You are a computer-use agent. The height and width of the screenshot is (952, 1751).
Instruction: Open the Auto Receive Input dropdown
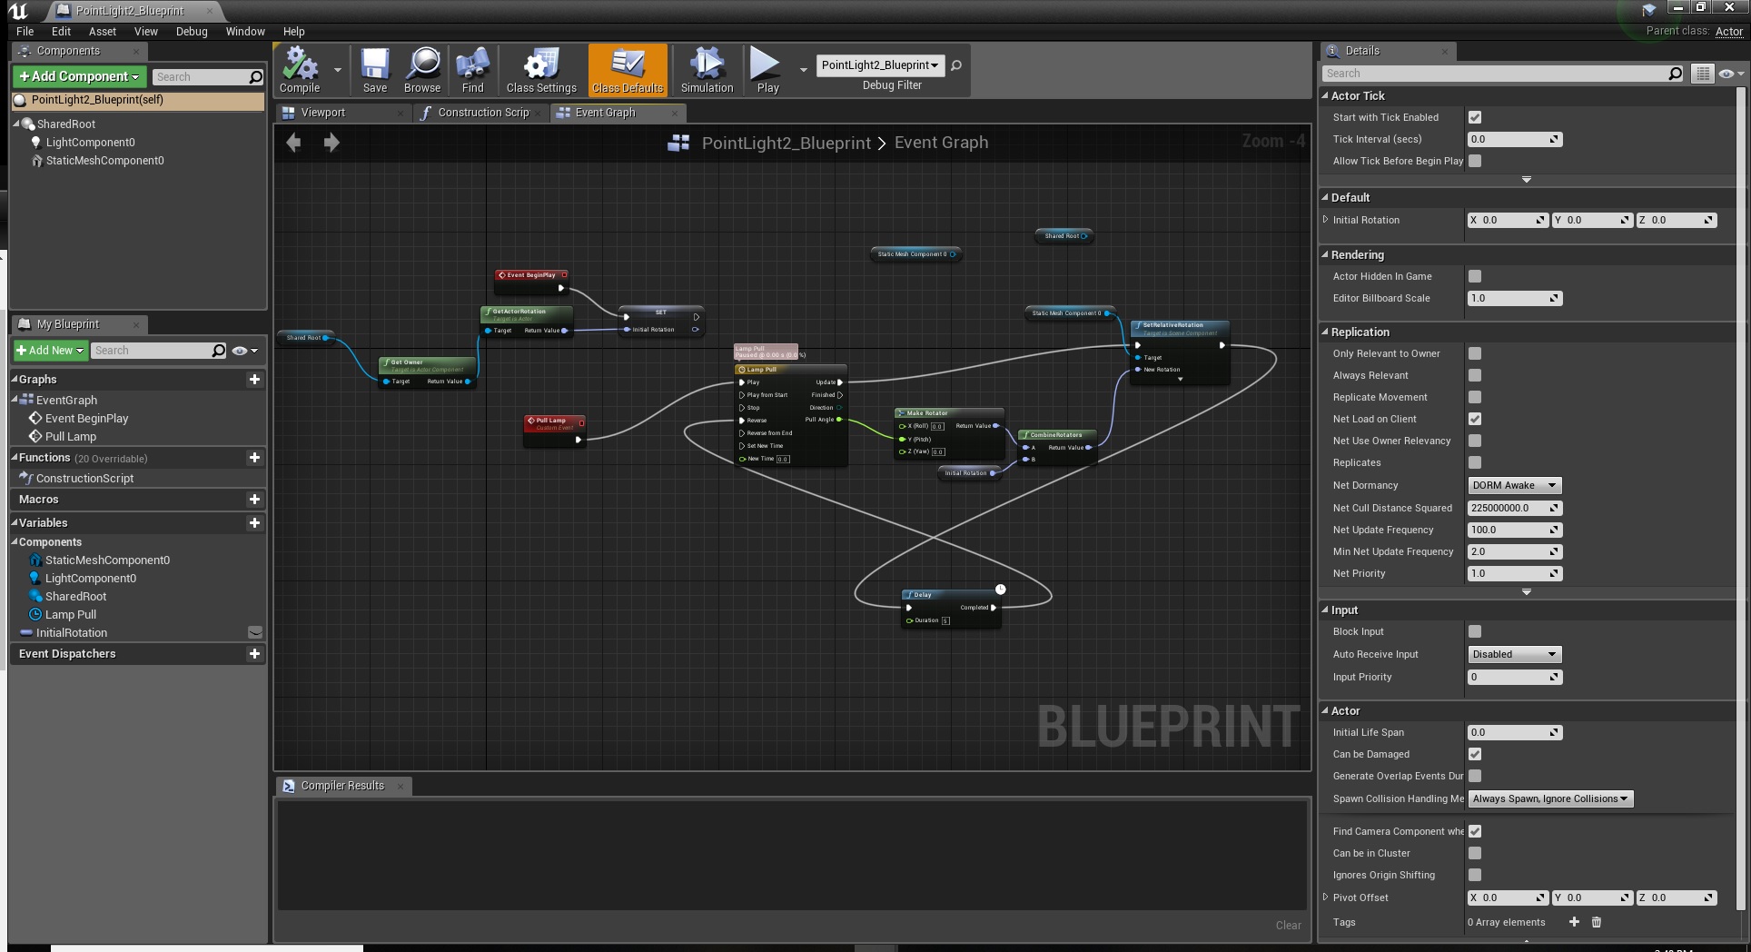coord(1514,654)
